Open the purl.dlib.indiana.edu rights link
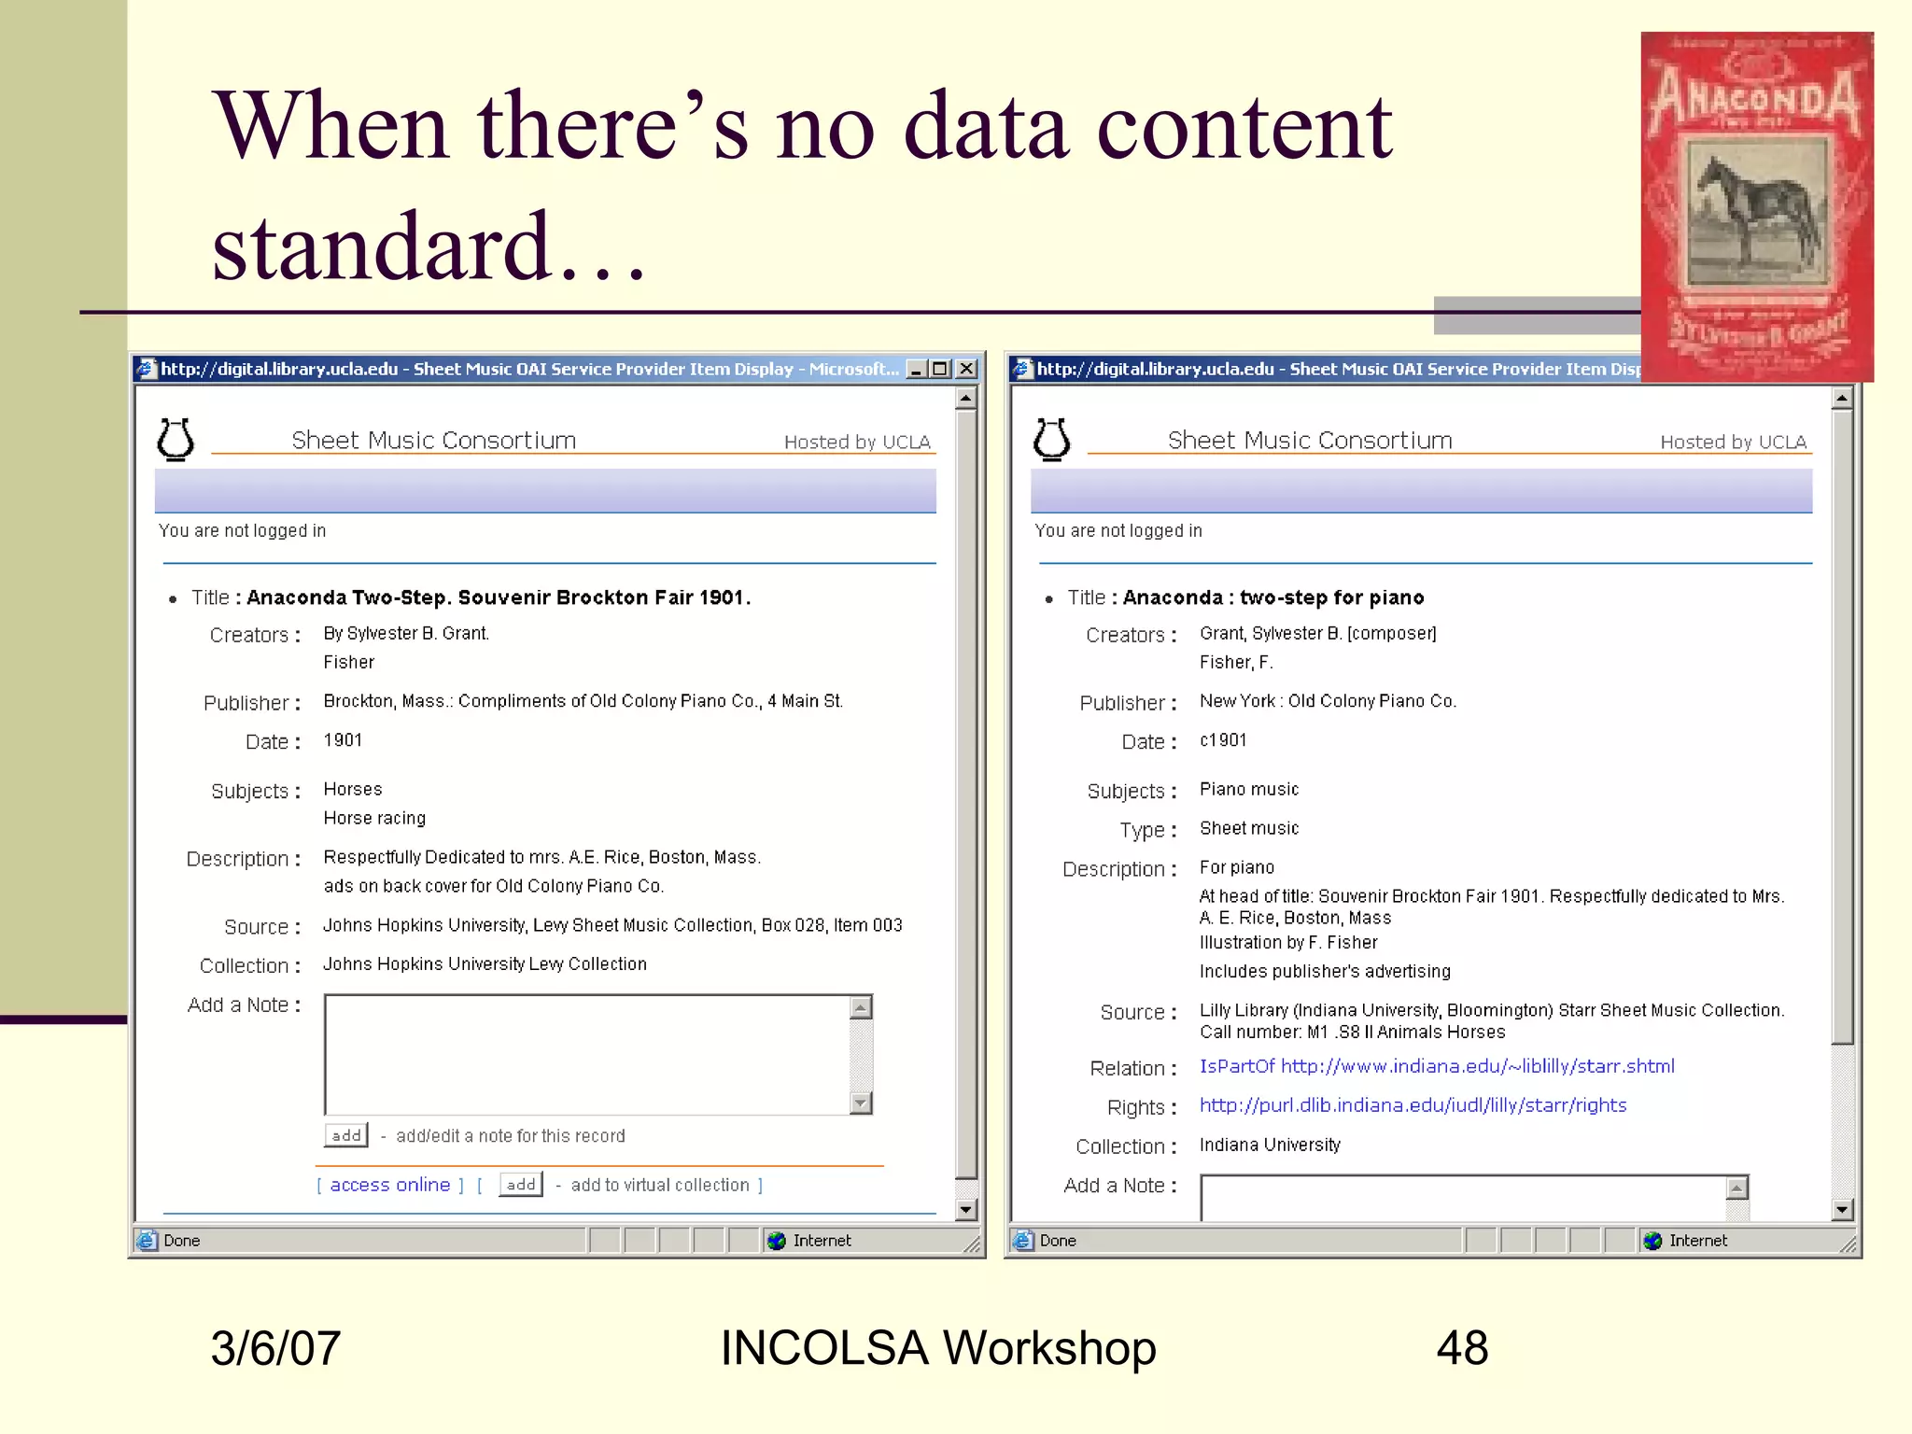1912x1434 pixels. (1413, 1105)
